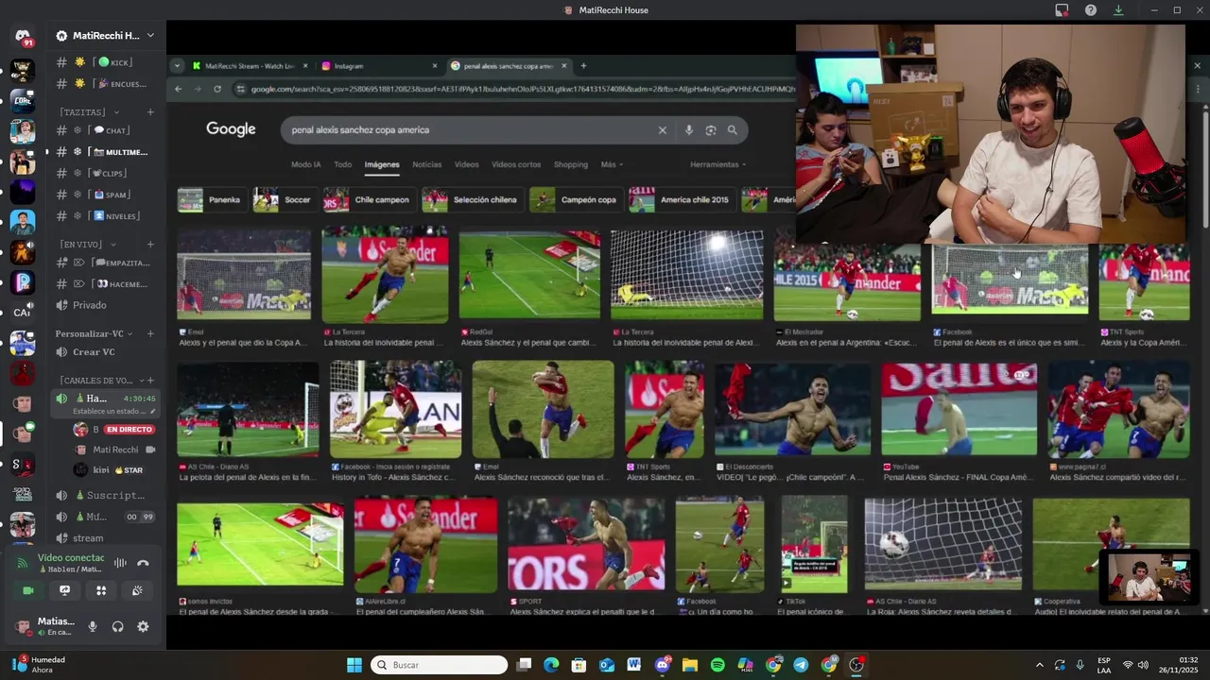
Task: Open Discord inbox icon in title bar
Action: pyautogui.click(x=1062, y=10)
